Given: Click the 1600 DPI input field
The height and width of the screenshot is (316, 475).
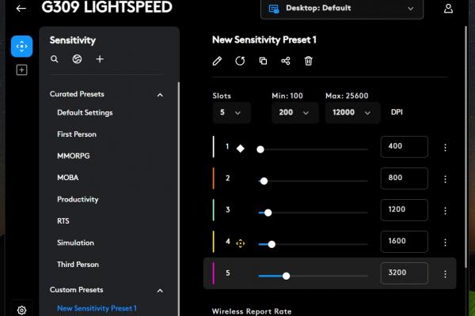Looking at the screenshot, I should [x=404, y=242].
